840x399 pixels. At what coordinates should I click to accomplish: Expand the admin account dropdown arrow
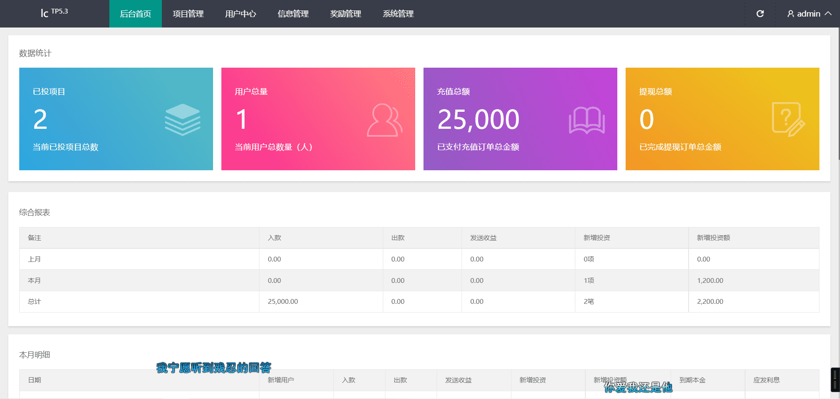click(828, 14)
